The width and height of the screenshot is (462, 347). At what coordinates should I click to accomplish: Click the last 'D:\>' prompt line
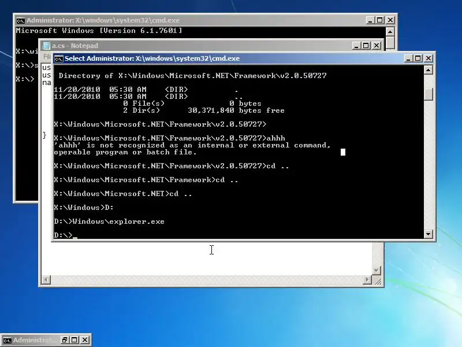[63, 235]
